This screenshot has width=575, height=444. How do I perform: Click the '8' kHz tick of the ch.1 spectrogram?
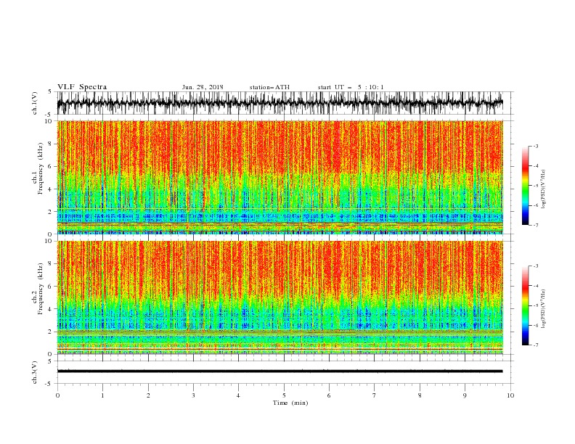pyautogui.click(x=51, y=144)
